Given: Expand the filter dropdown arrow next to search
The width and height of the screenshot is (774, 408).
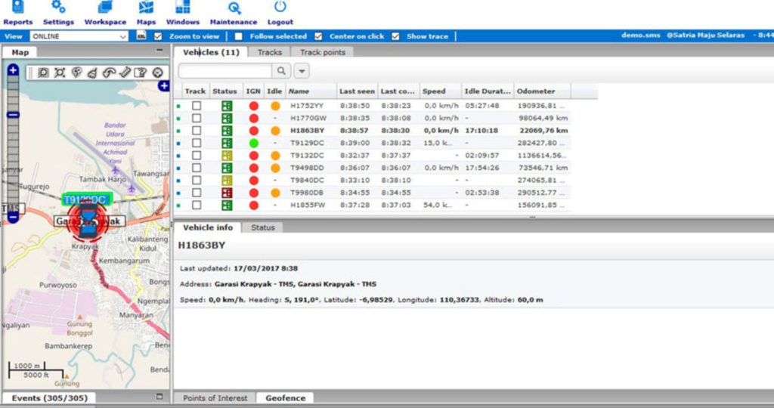Looking at the screenshot, I should pos(302,70).
